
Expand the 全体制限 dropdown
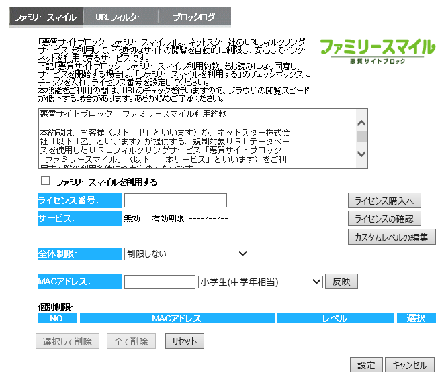coord(187,254)
